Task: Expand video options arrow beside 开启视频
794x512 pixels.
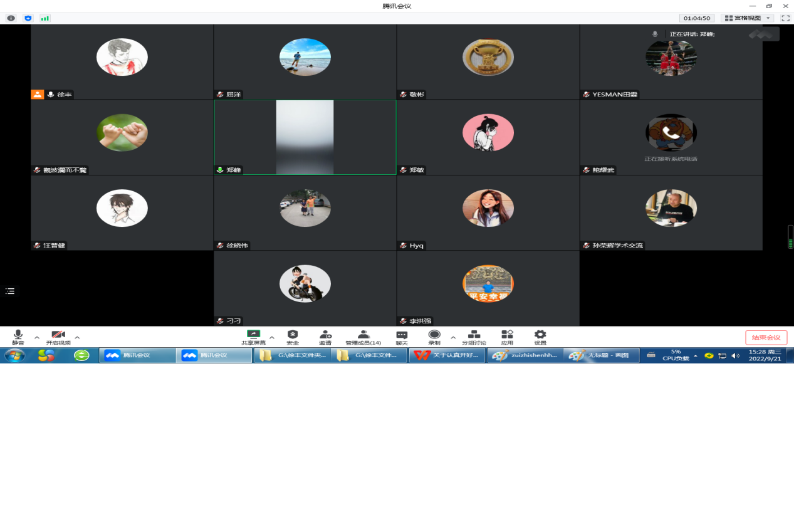Action: point(77,337)
